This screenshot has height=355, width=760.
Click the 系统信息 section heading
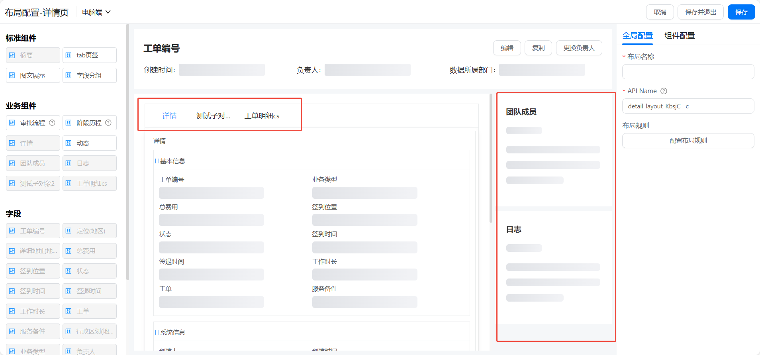coord(172,332)
